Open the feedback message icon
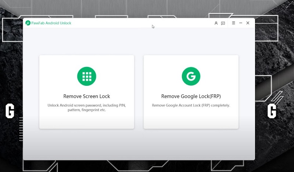The width and height of the screenshot is (294, 172). 223,23
